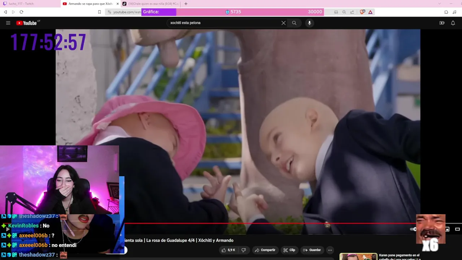The image size is (462, 260).
Task: Bookmark this page icon in address bar
Action: pos(99,12)
